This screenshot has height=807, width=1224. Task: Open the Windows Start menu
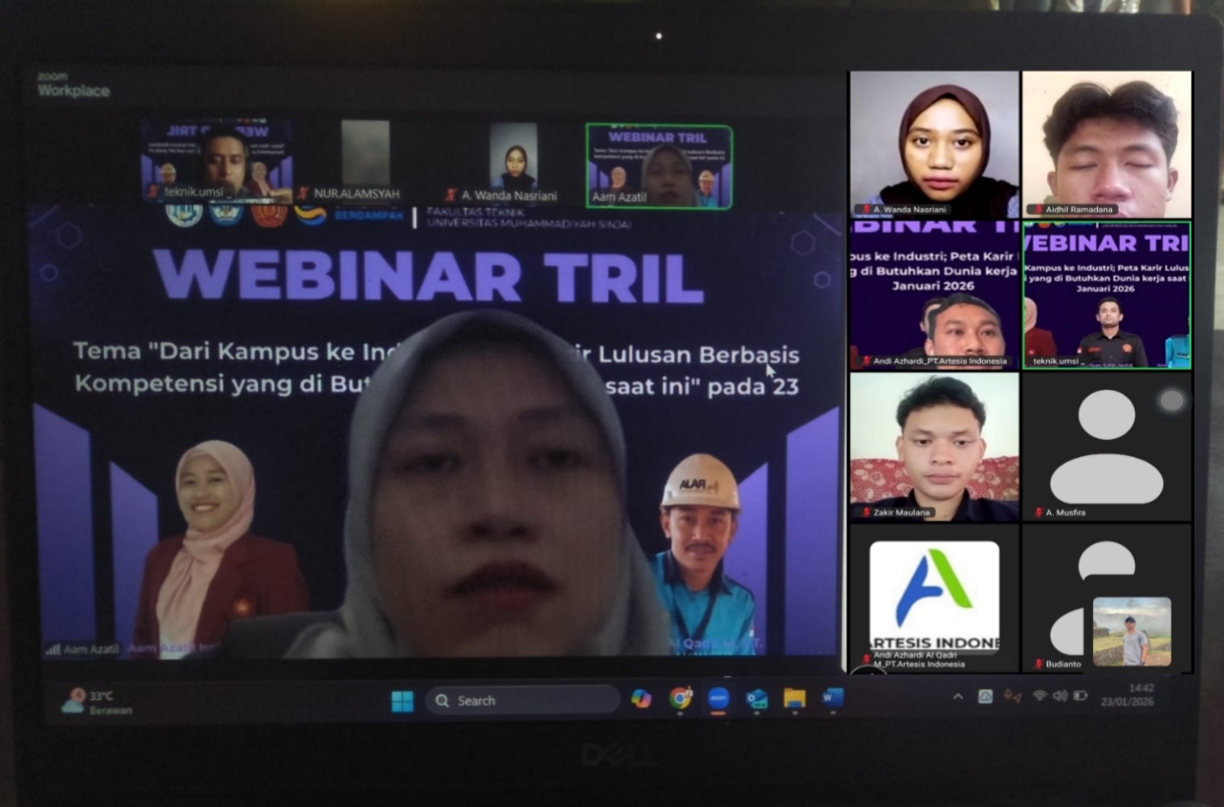[x=403, y=701]
